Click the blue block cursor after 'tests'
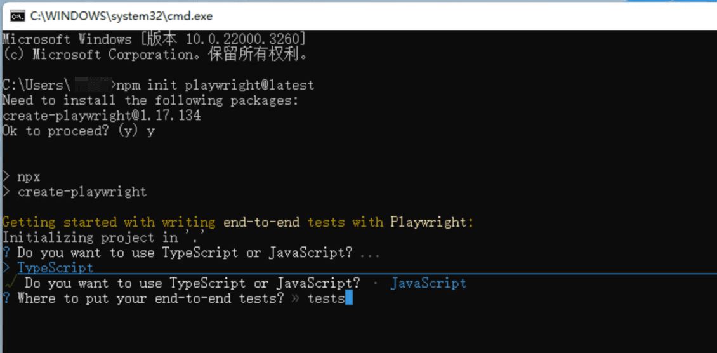 350,299
